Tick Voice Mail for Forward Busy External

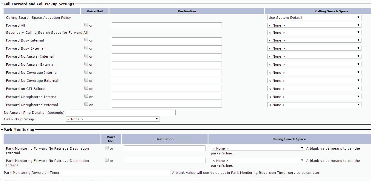(x=86, y=48)
